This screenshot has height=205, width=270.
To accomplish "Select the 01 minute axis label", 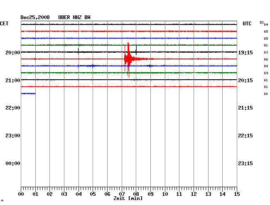I will tap(35, 194).
